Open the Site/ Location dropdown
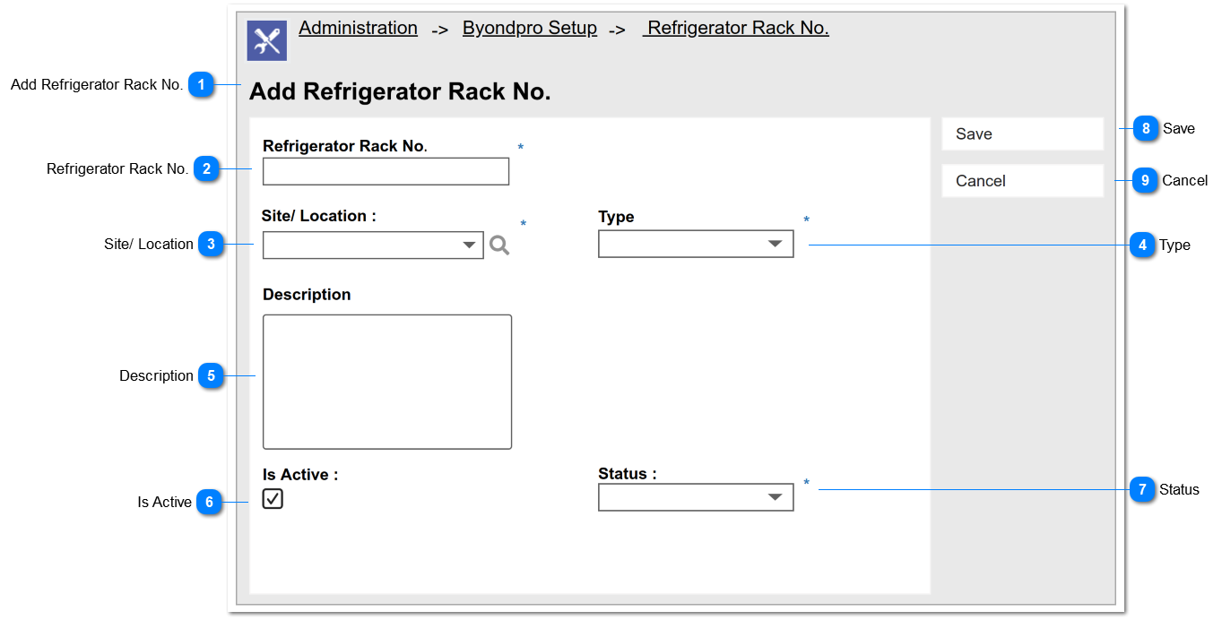 (373, 245)
